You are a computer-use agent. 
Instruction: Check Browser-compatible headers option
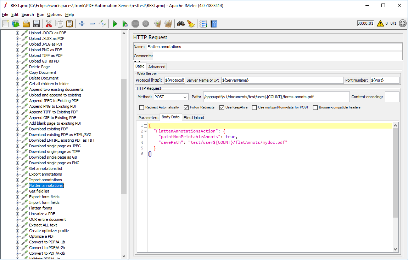pyautogui.click(x=315, y=107)
